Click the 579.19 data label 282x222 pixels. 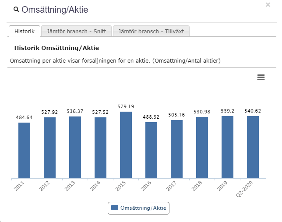(x=126, y=106)
